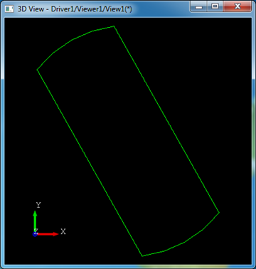Image resolution: width=256 pixels, height=269 pixels.
Task: Select the Y axis label of the triad
Action: 38,205
